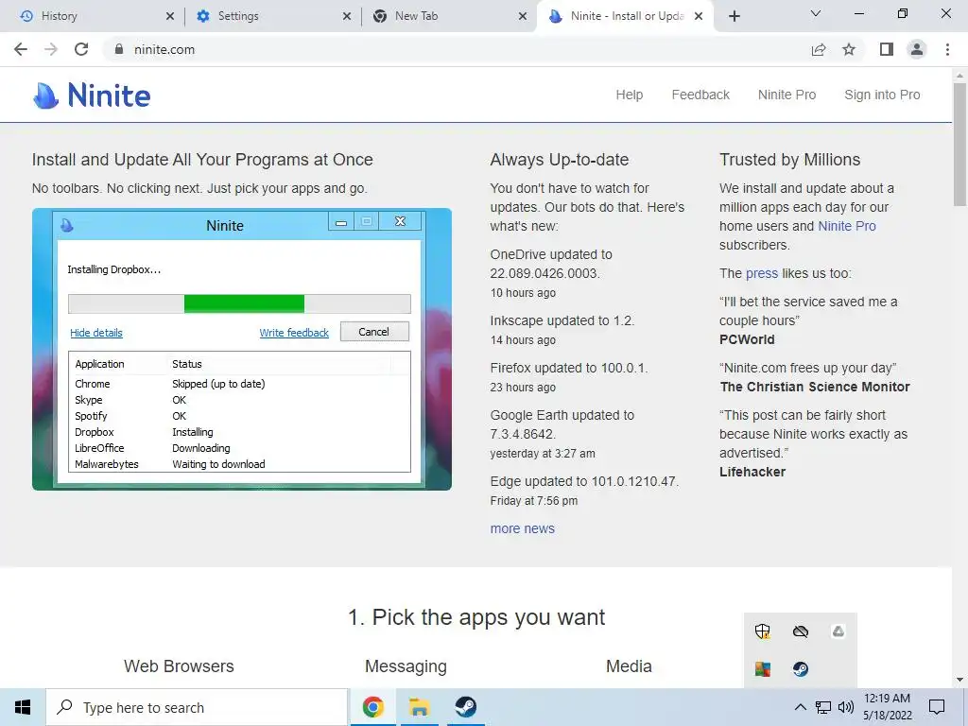Click the browser forward arrow
This screenshot has height=726, width=968.
tap(51, 49)
